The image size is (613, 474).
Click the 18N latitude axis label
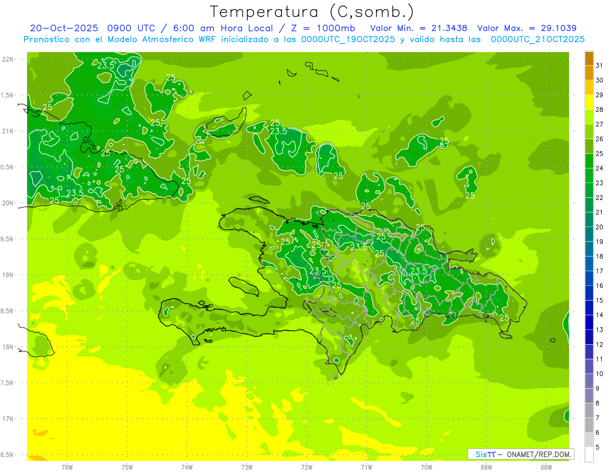pyautogui.click(x=8, y=347)
